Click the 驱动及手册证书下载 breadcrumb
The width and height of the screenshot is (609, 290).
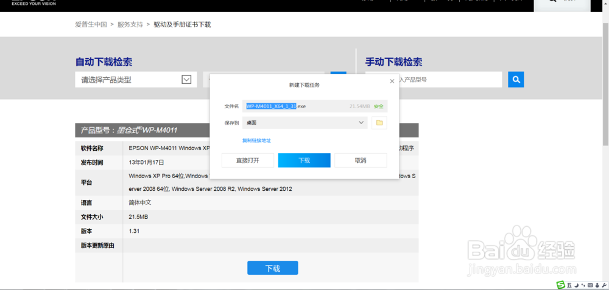[182, 24]
